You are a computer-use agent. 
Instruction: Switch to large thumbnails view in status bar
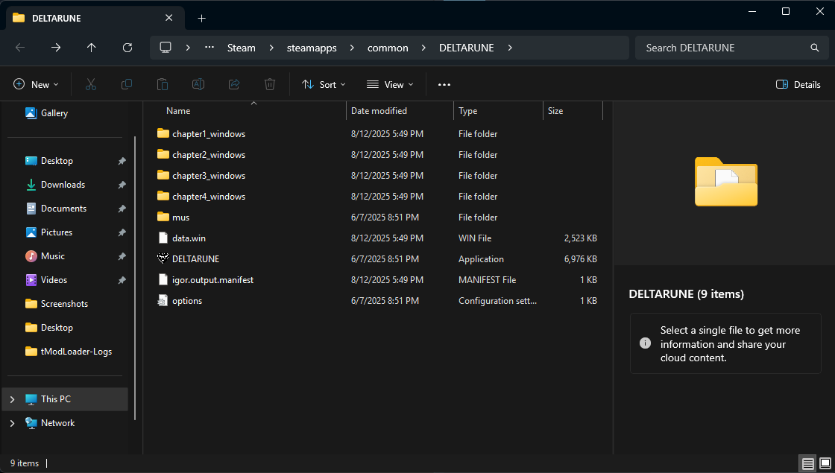[825, 463]
